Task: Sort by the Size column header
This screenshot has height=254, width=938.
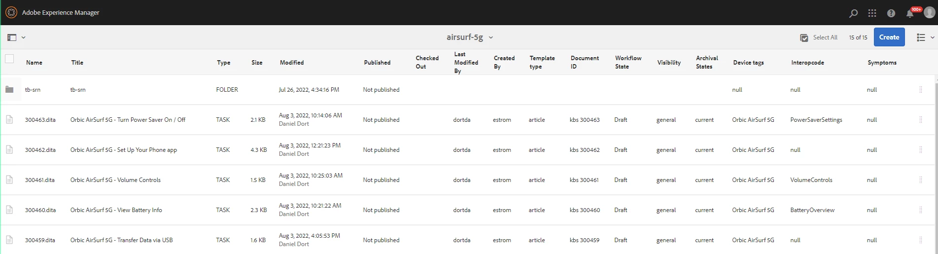Action: point(257,63)
